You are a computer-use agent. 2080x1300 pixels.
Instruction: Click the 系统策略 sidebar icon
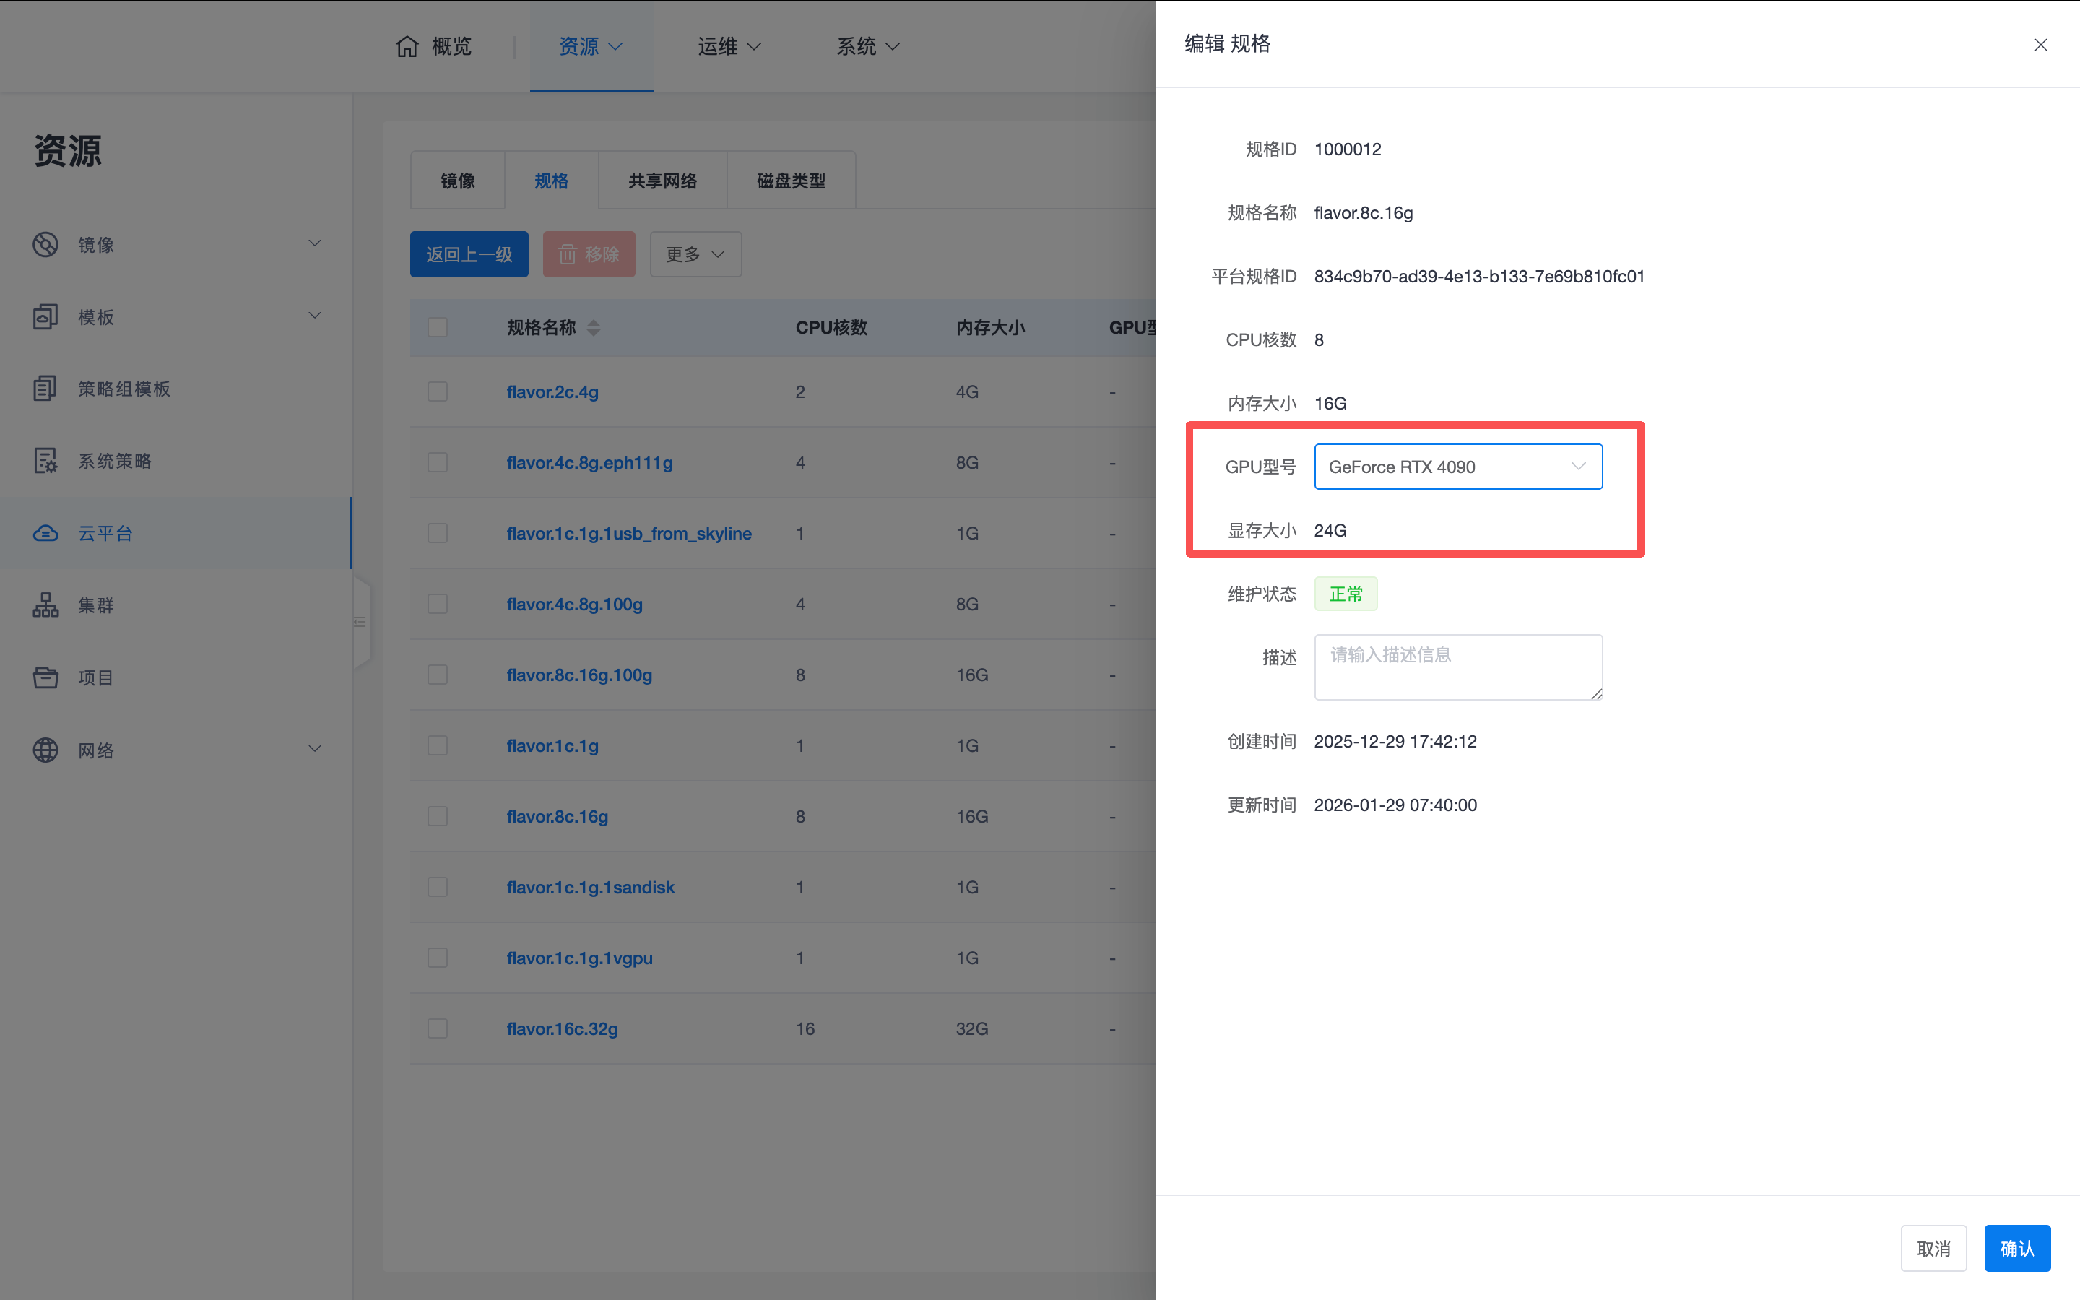45,461
